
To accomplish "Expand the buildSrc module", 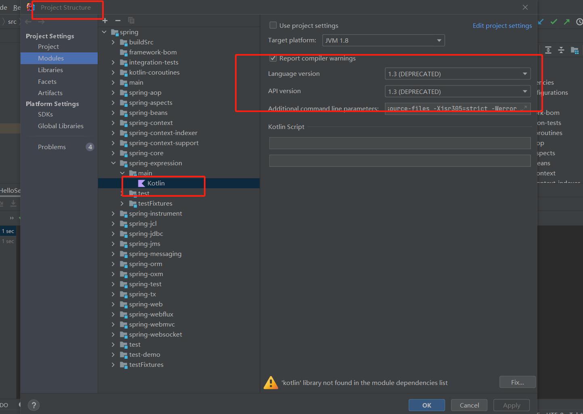I will [113, 42].
